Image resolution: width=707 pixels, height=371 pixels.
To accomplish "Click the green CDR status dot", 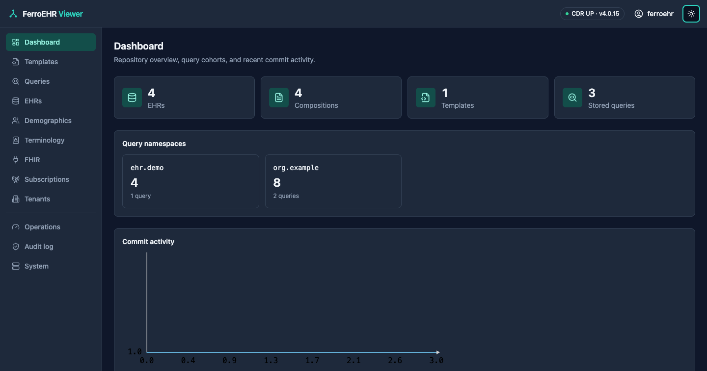I will pos(567,14).
